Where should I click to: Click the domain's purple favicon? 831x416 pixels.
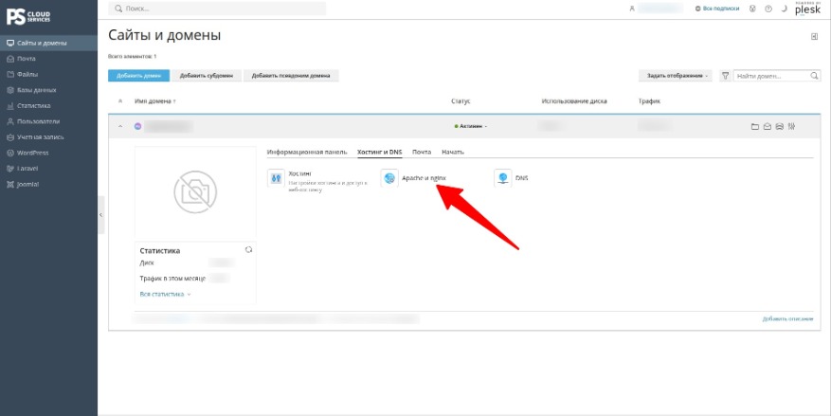tap(137, 126)
